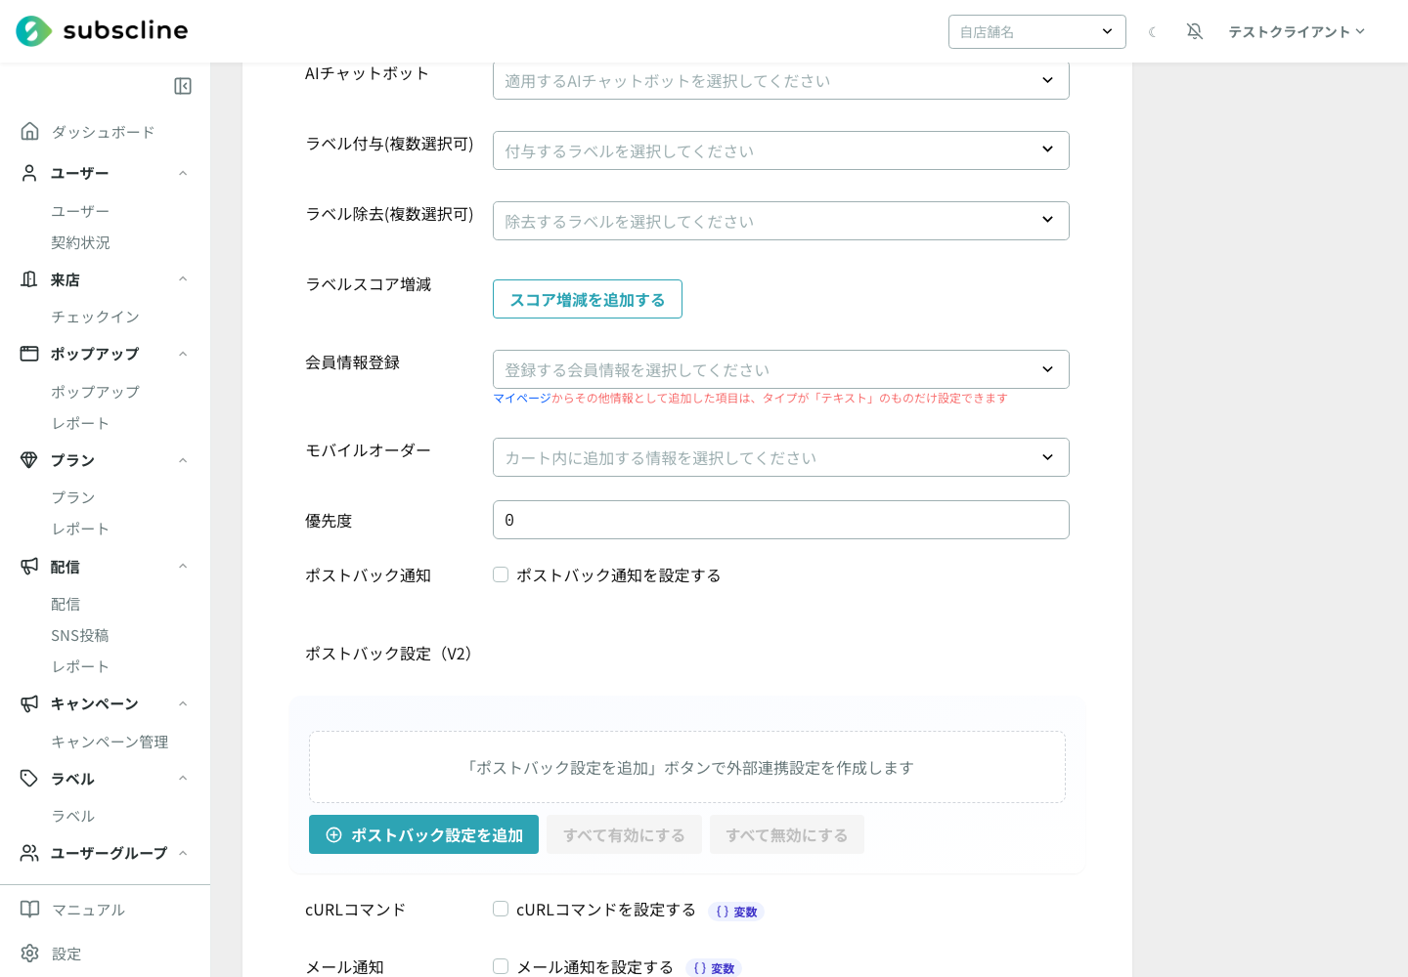Open the モバイルオーダー cart info dropdown

pos(781,457)
